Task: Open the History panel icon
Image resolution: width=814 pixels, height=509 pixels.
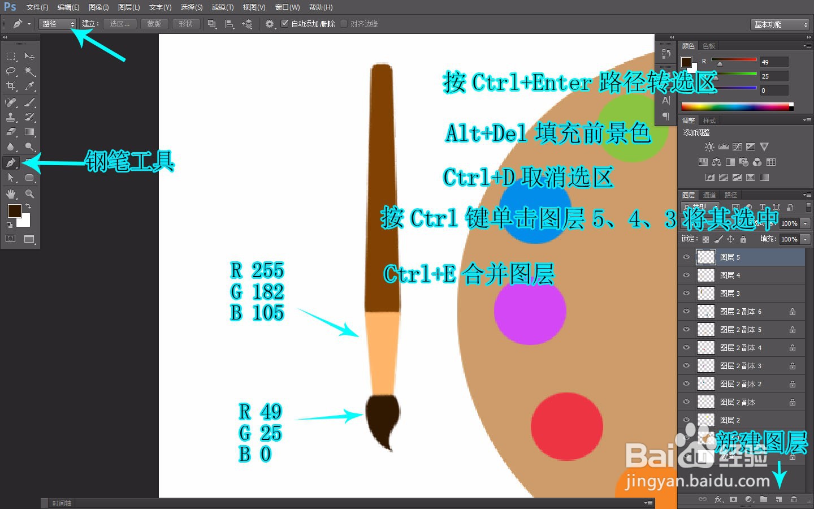Action: tap(666, 54)
